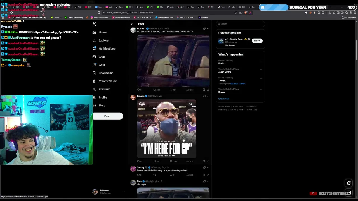Open Terms of Service footer link
This screenshot has height=201, width=358.
point(224,106)
